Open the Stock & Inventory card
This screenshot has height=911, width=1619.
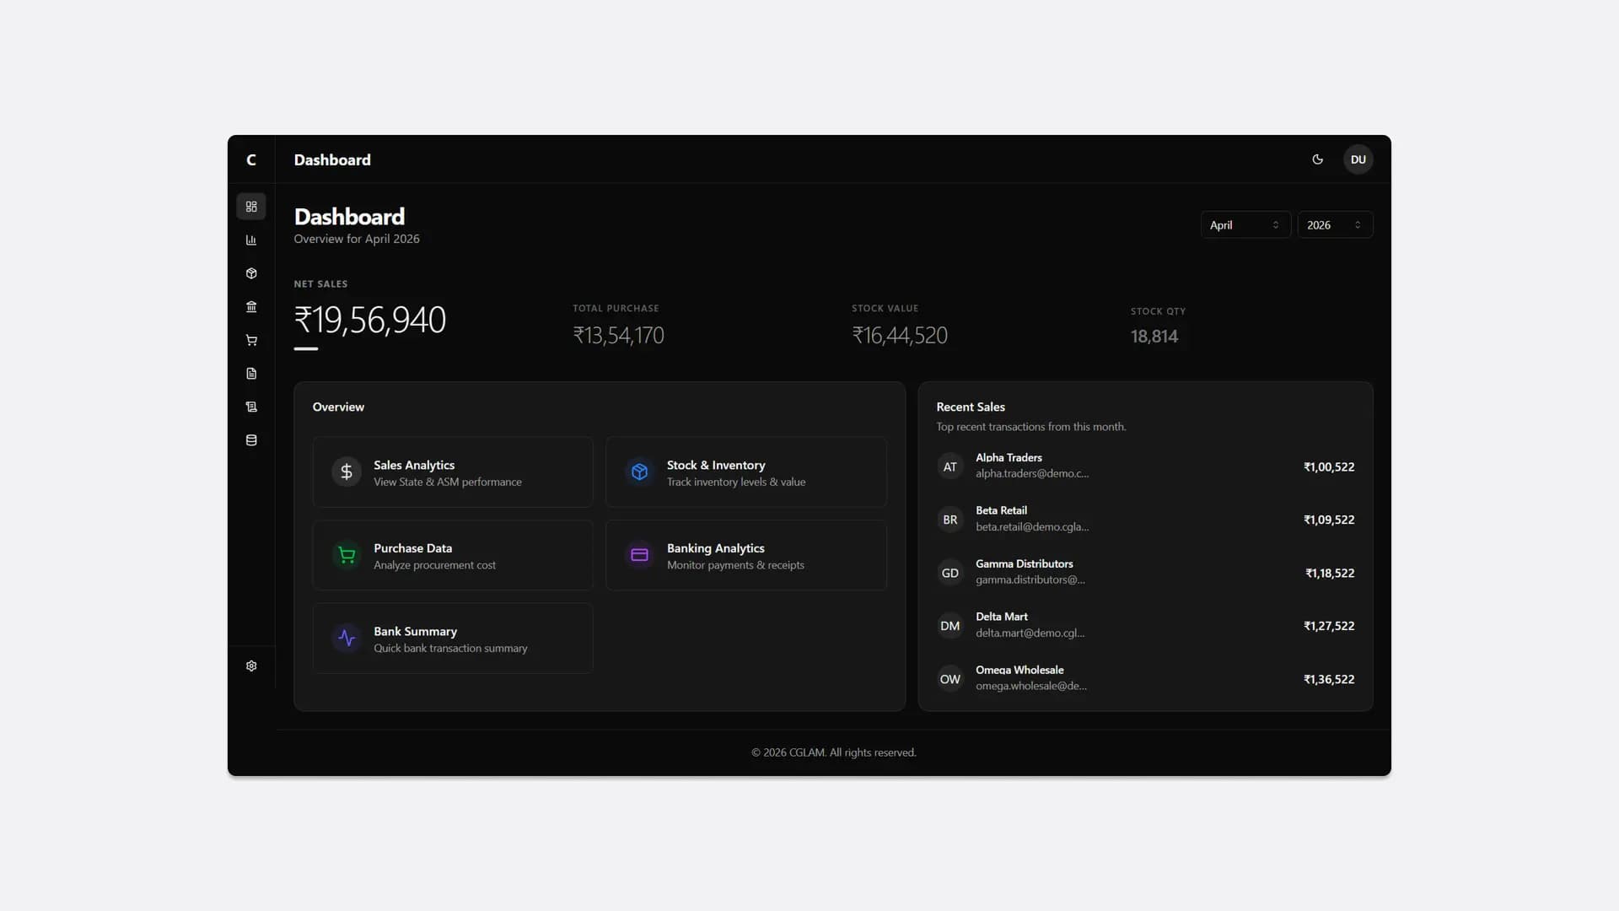tap(746, 472)
